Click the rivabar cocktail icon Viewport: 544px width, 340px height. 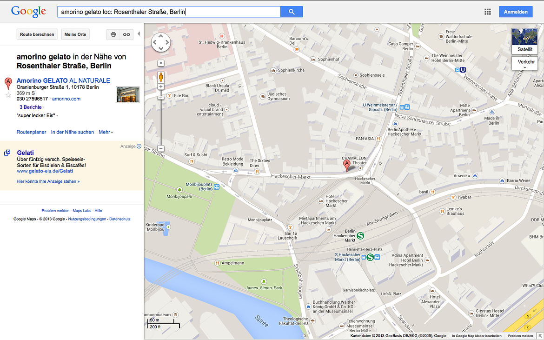(453, 197)
